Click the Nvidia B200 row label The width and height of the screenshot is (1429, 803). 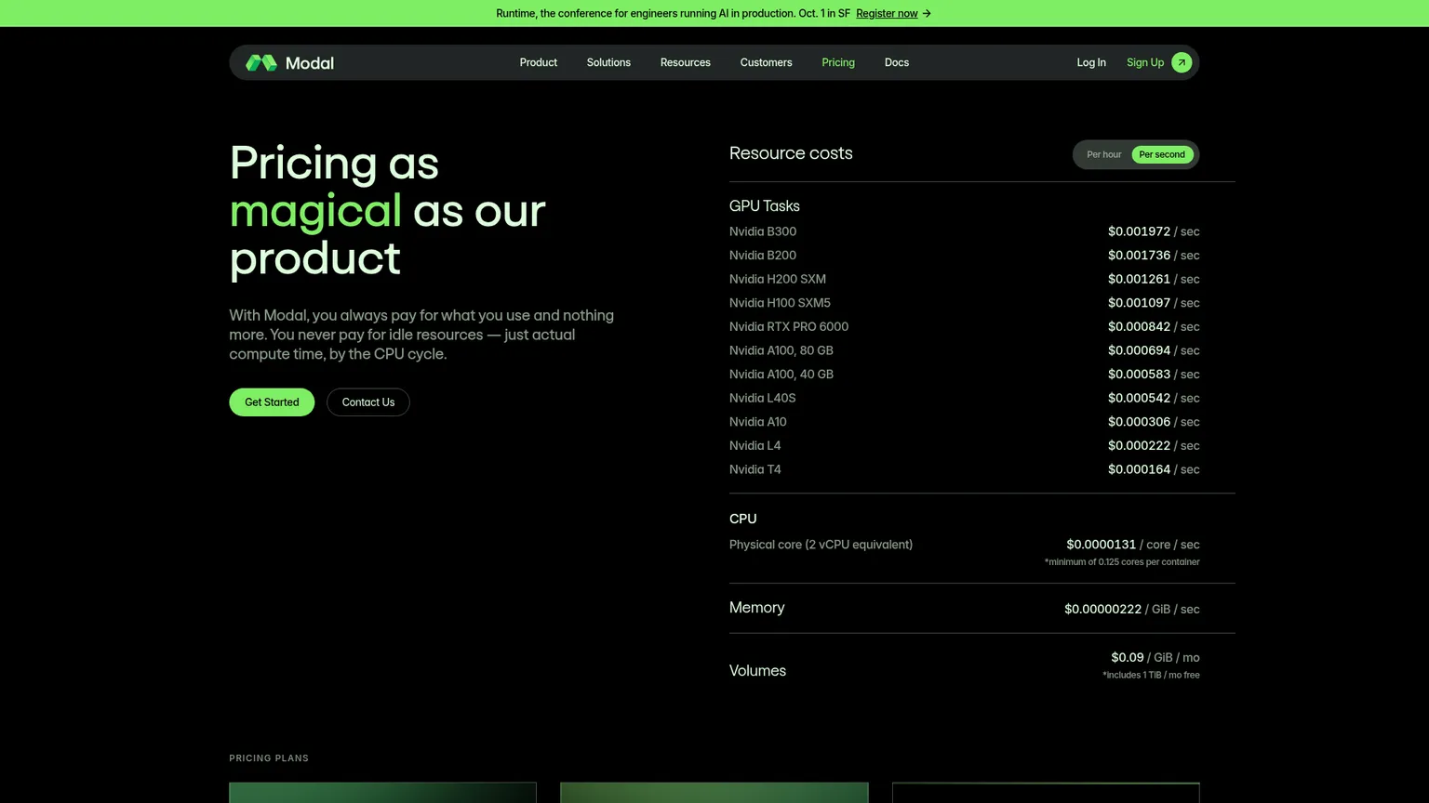click(763, 256)
